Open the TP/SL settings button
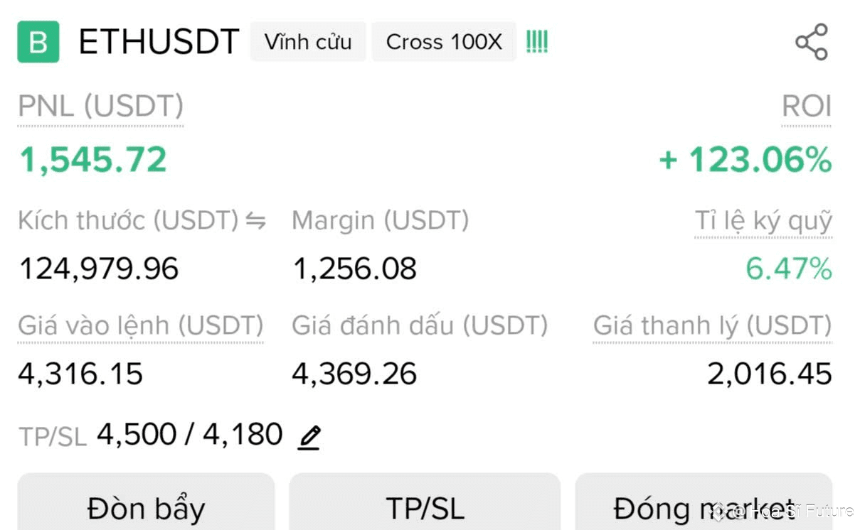 coord(425,507)
